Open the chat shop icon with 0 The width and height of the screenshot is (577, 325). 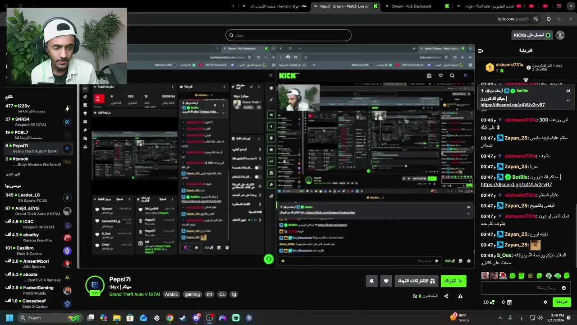(x=507, y=302)
